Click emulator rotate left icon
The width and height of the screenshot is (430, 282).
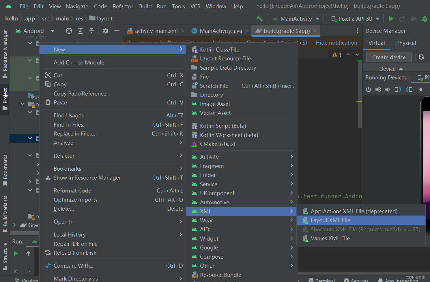(x=398, y=89)
